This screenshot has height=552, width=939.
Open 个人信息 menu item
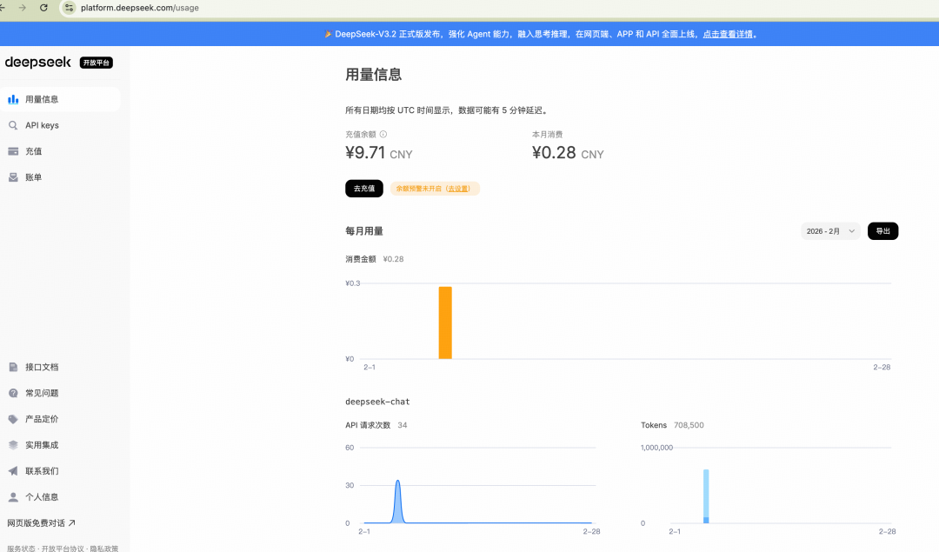coord(60,497)
